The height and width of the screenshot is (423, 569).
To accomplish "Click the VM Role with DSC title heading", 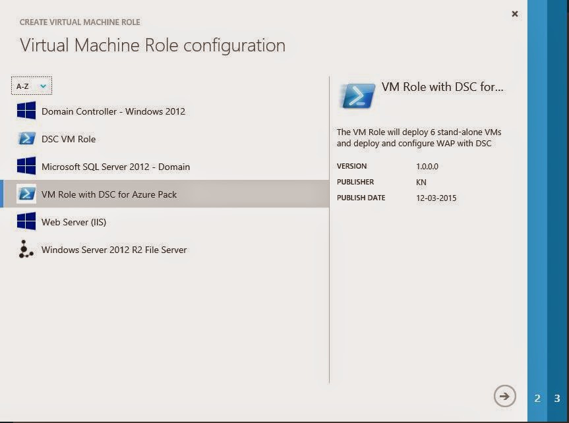I will point(442,87).
